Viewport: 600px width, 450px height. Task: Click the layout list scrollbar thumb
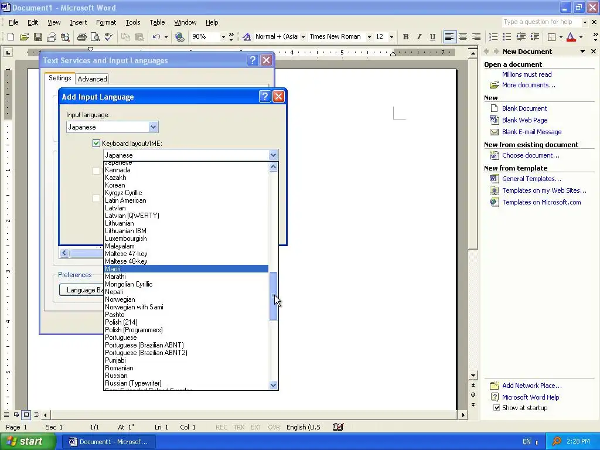click(x=273, y=296)
